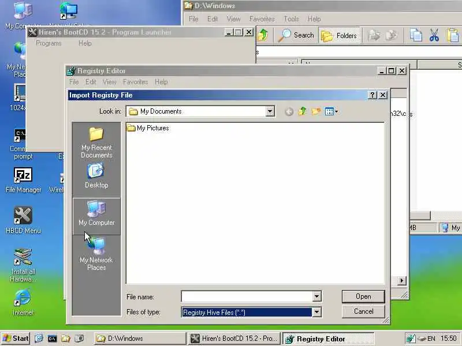Open the View Menu icon dropdown
The width and height of the screenshot is (462, 346).
tap(331, 111)
